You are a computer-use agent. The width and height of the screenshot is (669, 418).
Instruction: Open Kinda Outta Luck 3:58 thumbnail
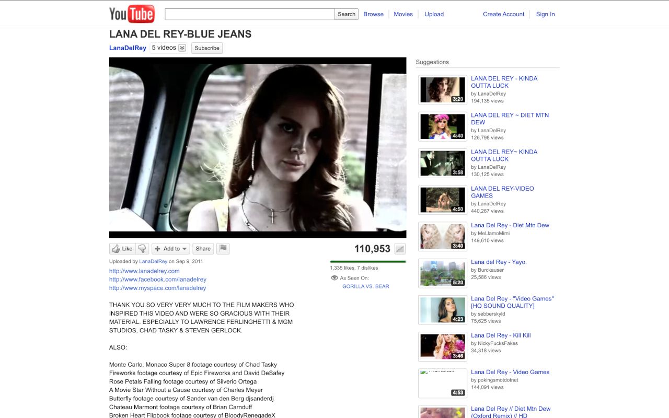pyautogui.click(x=443, y=163)
